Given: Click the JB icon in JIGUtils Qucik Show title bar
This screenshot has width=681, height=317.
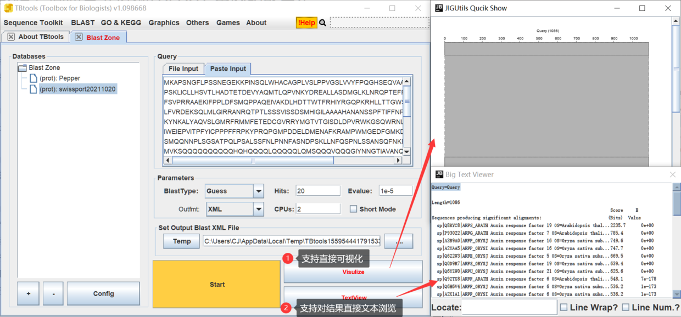Looking at the screenshot, I should pyautogui.click(x=439, y=8).
